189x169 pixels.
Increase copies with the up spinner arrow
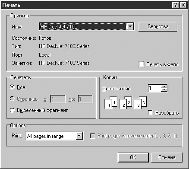pyautogui.click(x=164, y=86)
